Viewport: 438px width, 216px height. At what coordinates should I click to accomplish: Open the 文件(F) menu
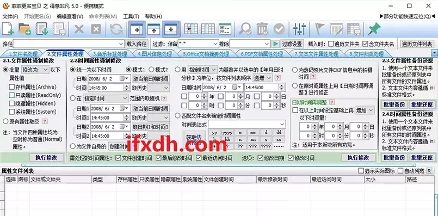tap(10, 16)
